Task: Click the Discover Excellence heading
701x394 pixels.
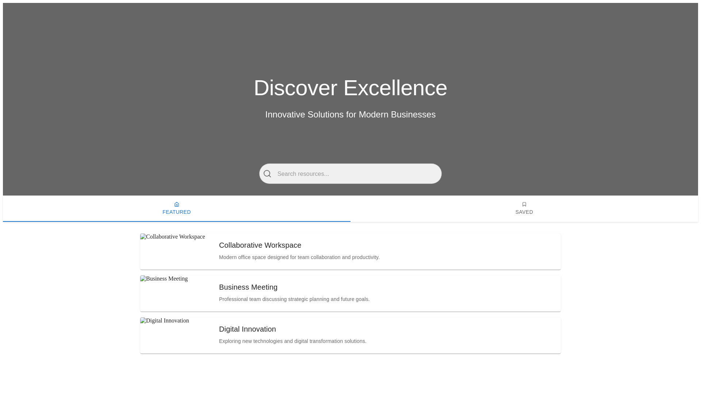Action: pyautogui.click(x=350, y=88)
